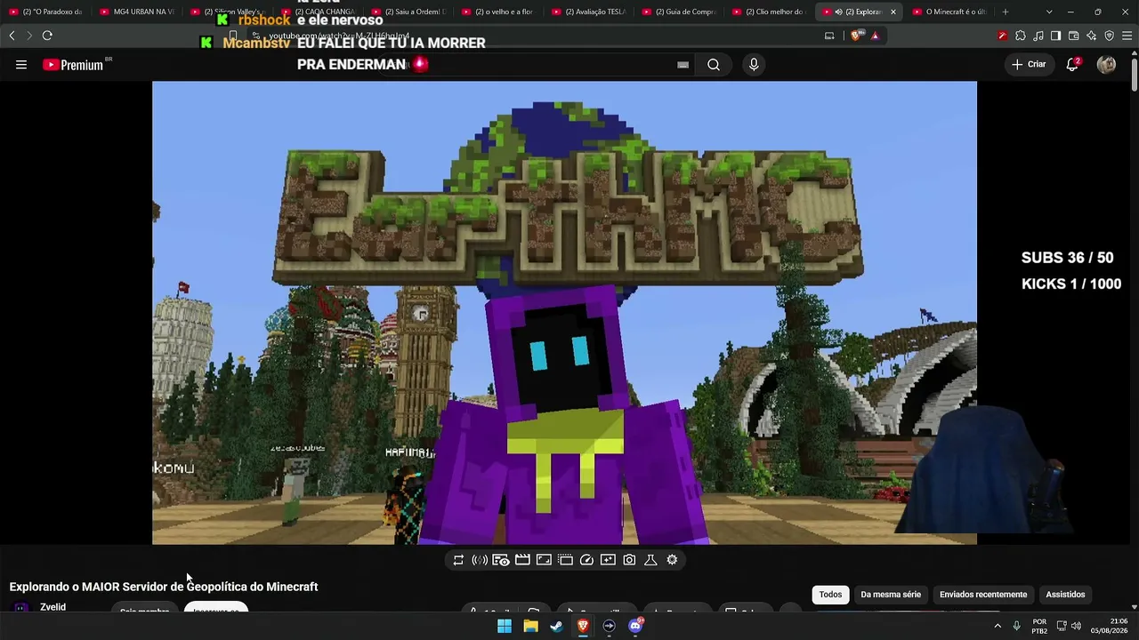Select the 'Todos' filter chip

pos(830,595)
